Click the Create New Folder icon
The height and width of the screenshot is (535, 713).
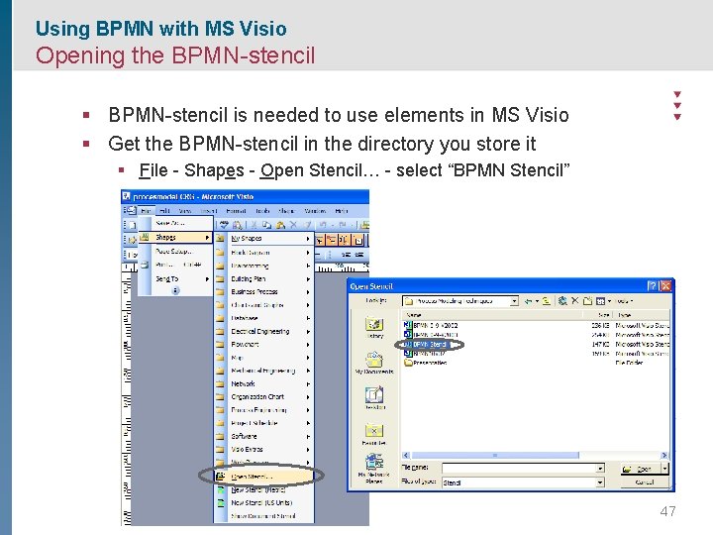pos(587,301)
